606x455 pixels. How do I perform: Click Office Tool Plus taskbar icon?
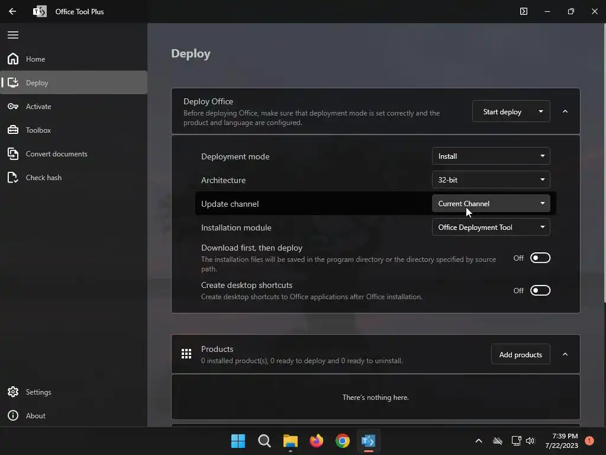click(x=368, y=441)
